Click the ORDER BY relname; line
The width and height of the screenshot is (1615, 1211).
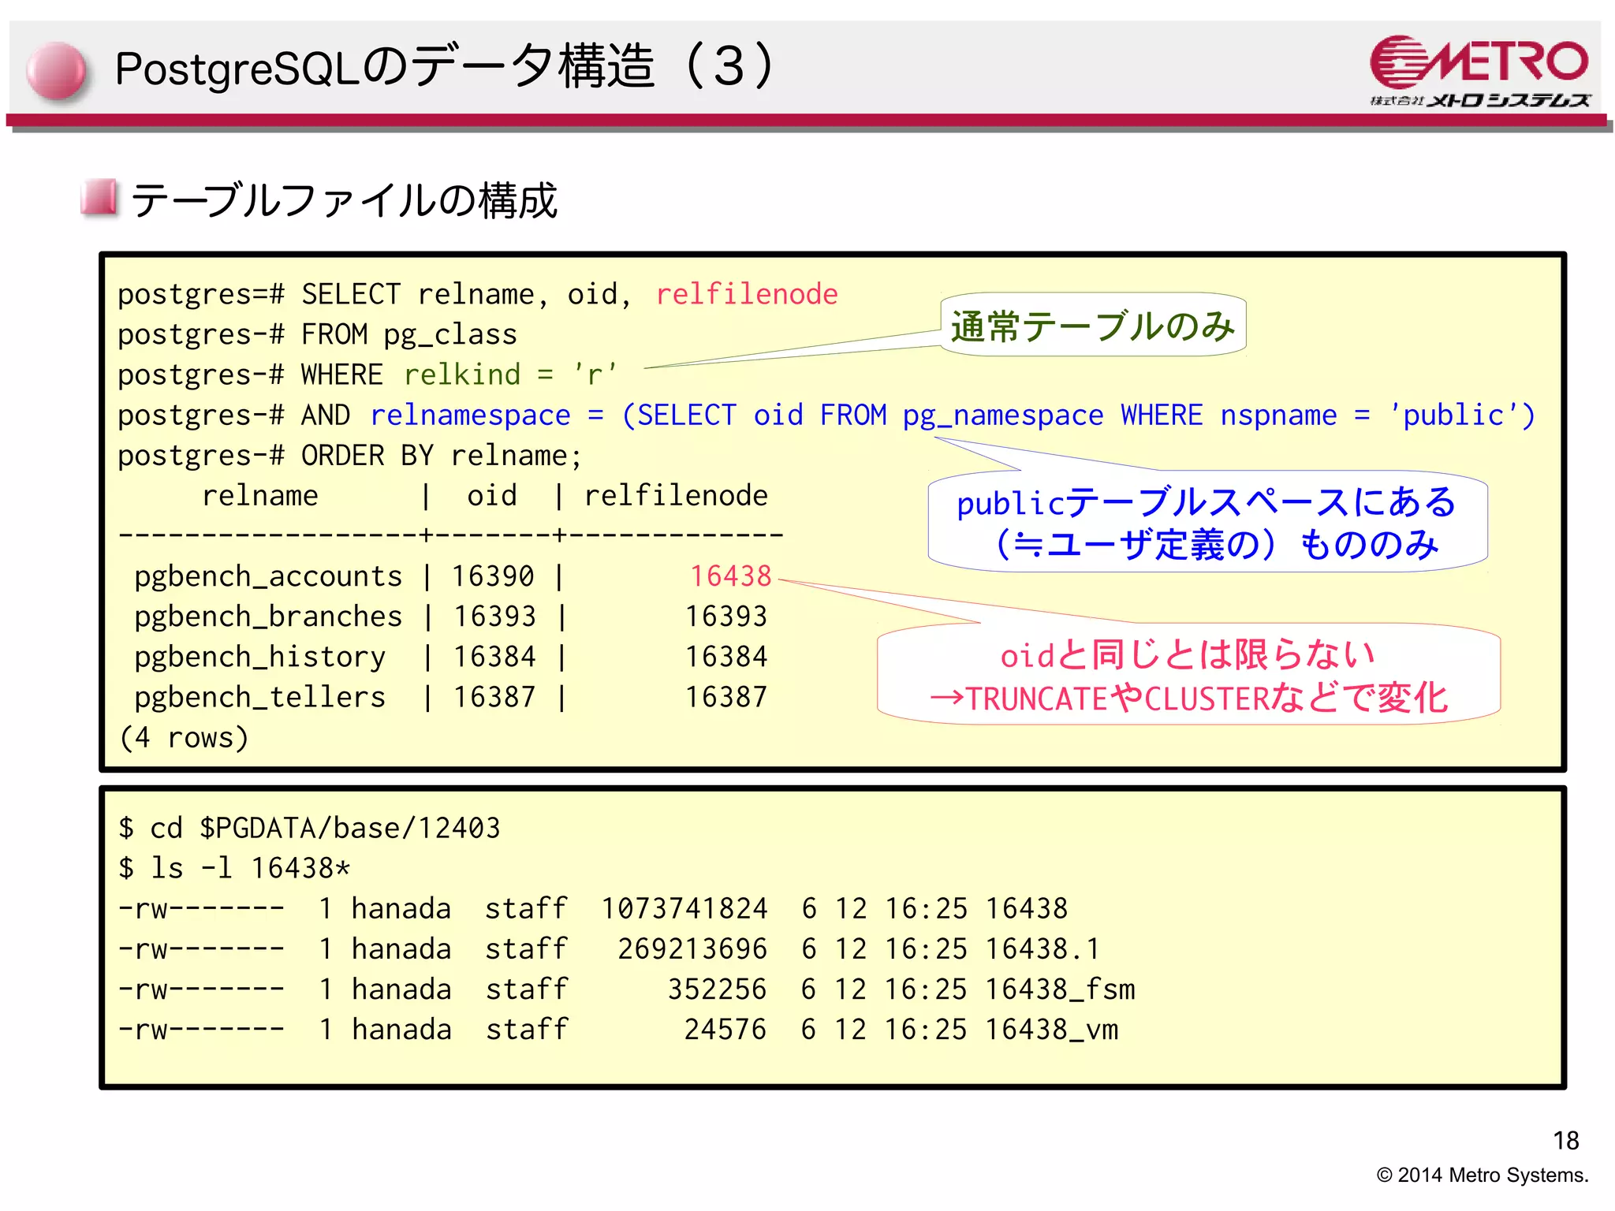pos(442,456)
